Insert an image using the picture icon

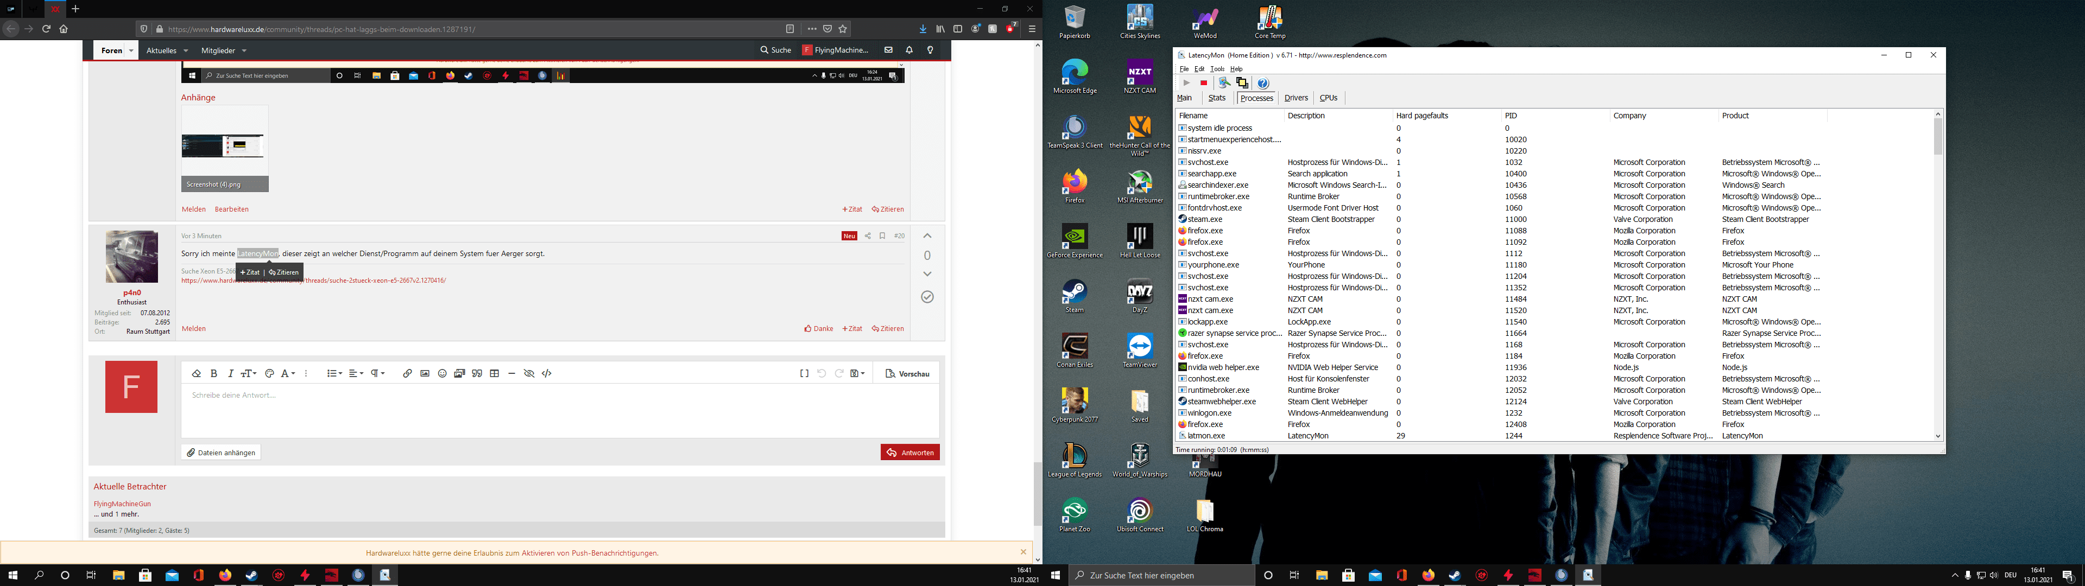pyautogui.click(x=425, y=373)
